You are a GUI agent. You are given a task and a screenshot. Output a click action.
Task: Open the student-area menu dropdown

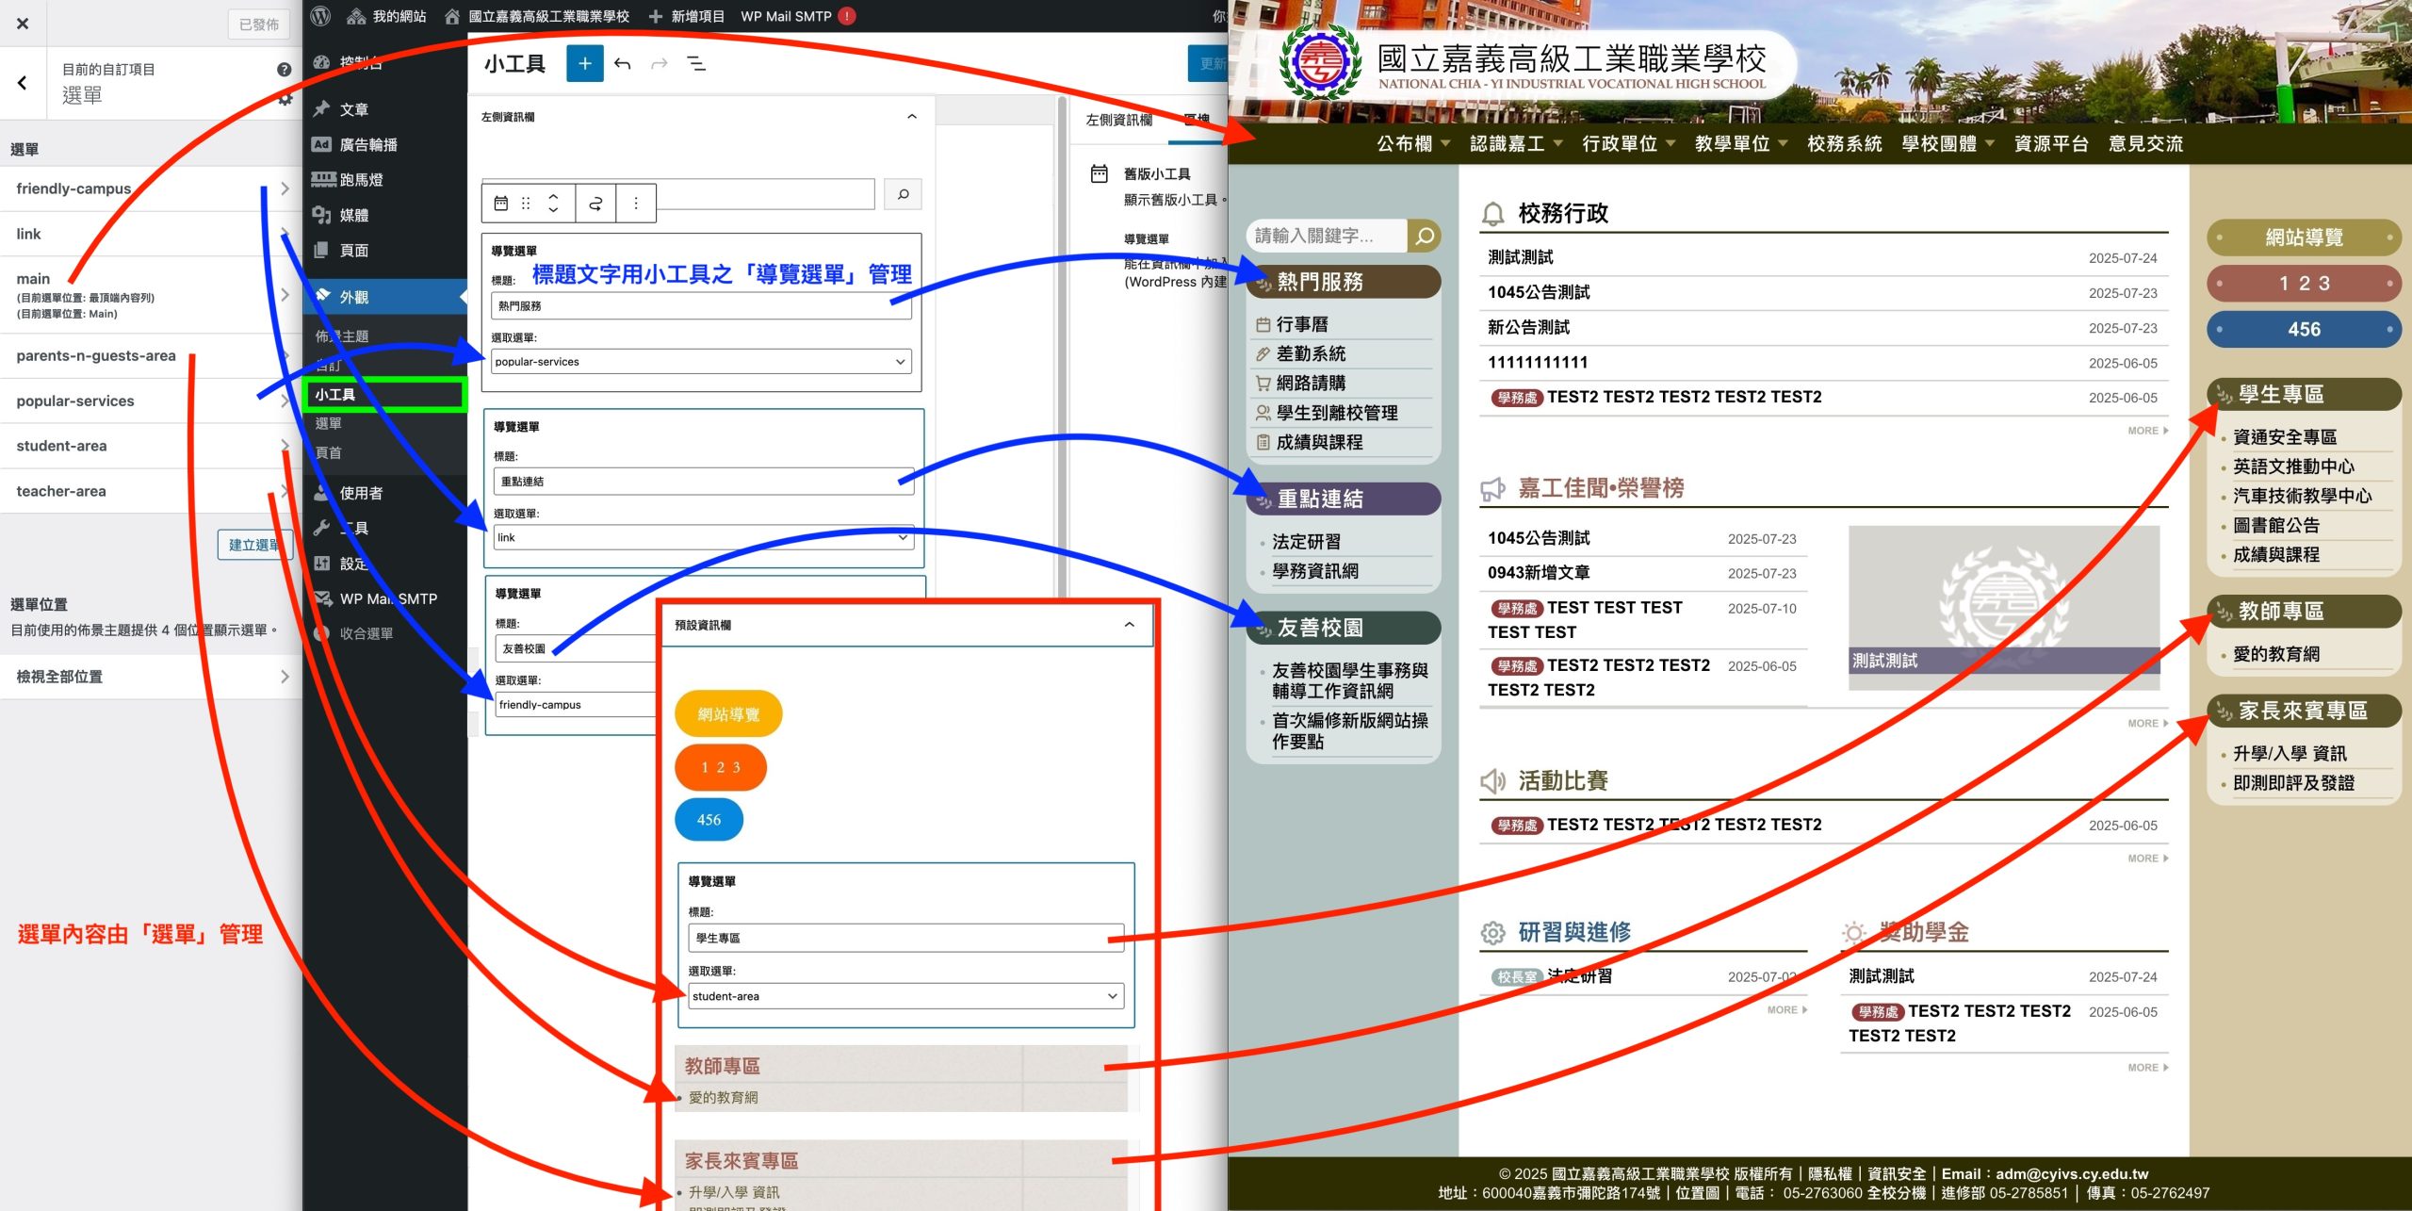tap(905, 996)
